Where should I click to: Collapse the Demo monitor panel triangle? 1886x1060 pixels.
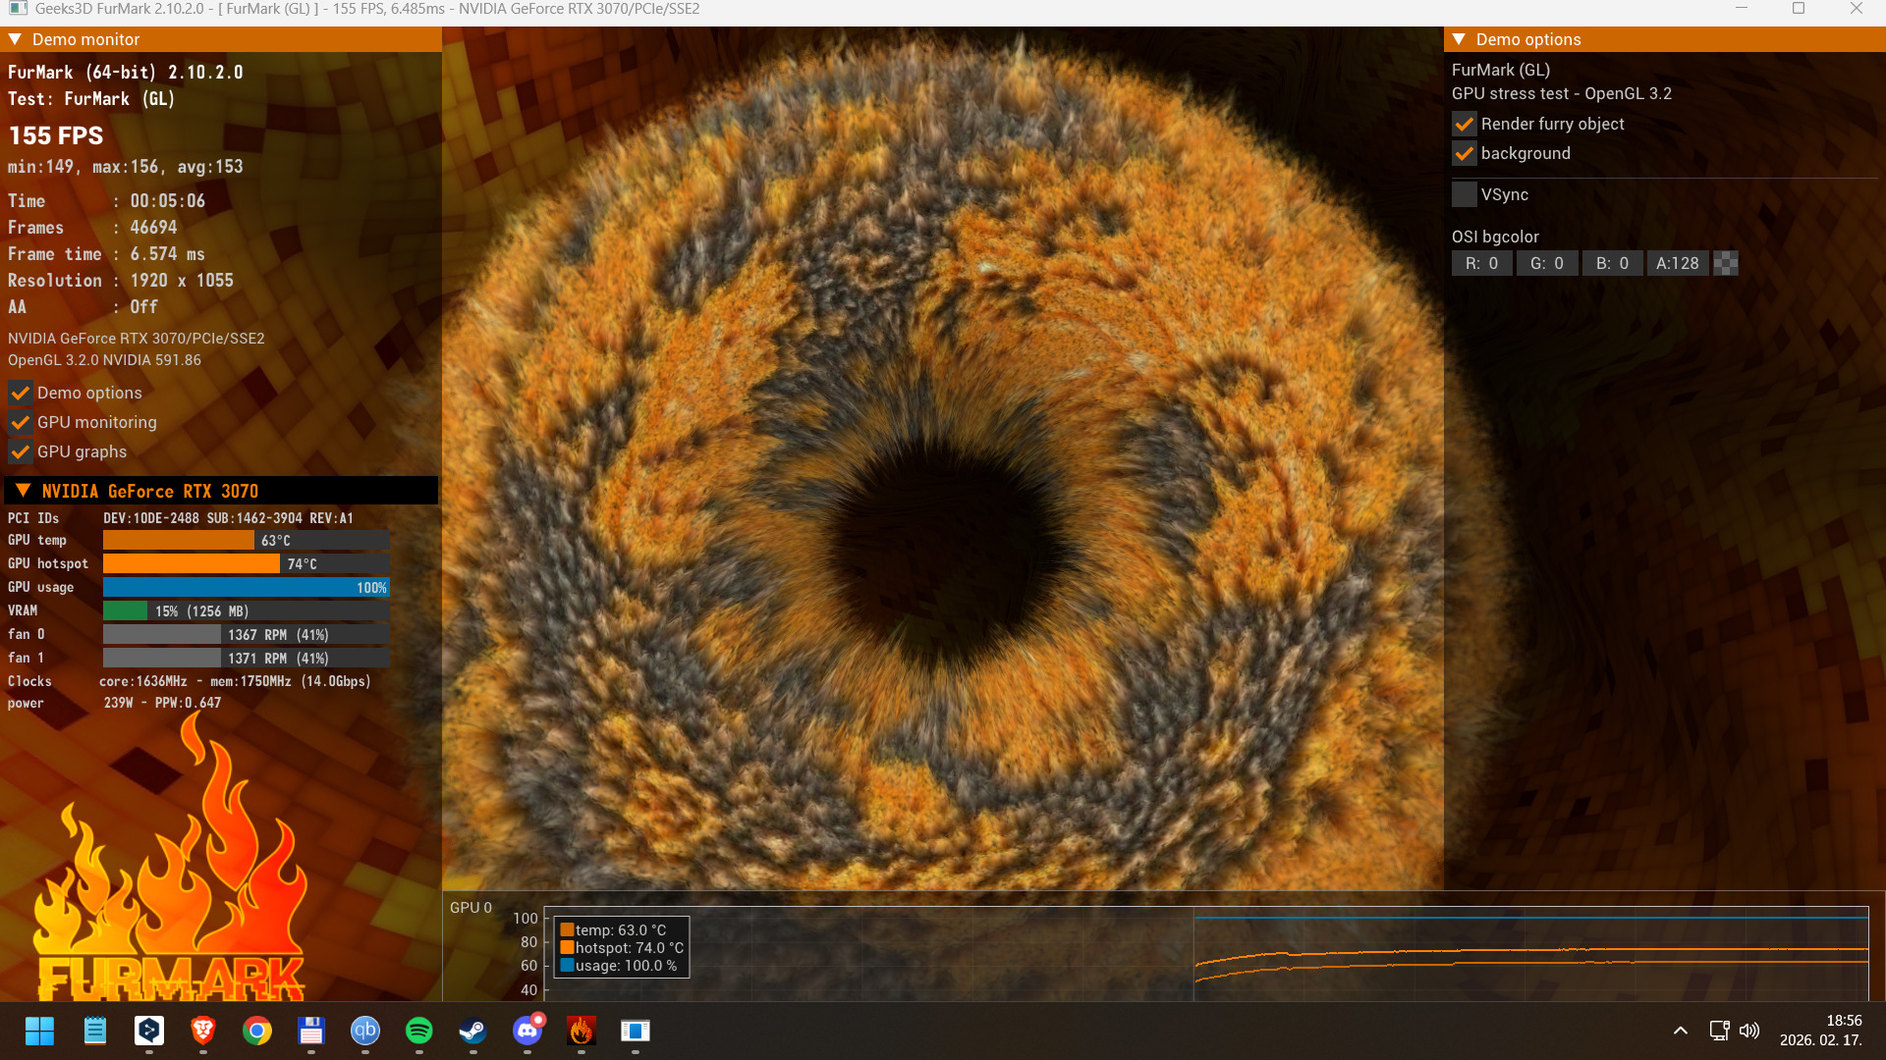pos(15,39)
